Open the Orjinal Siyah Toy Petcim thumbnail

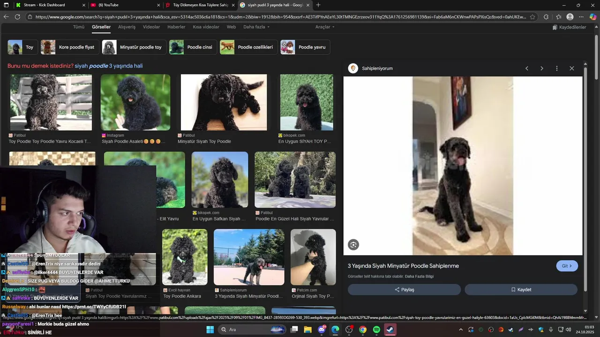point(313,257)
